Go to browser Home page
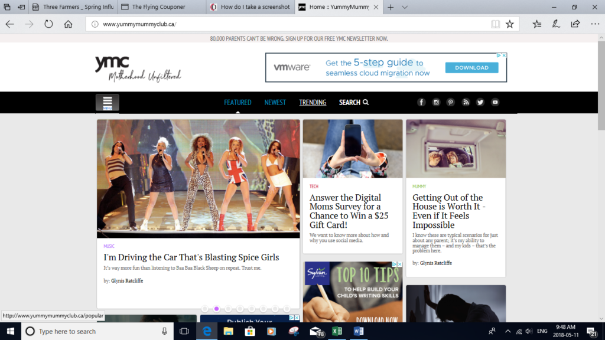 [69, 24]
